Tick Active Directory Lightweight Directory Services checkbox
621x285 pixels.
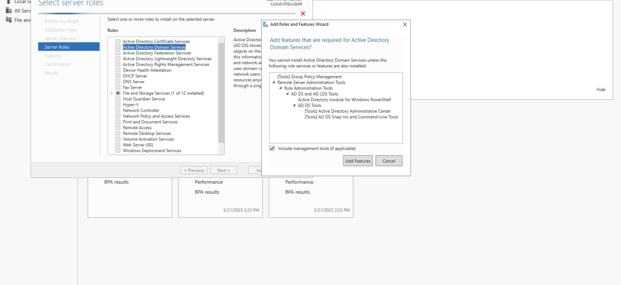point(118,58)
